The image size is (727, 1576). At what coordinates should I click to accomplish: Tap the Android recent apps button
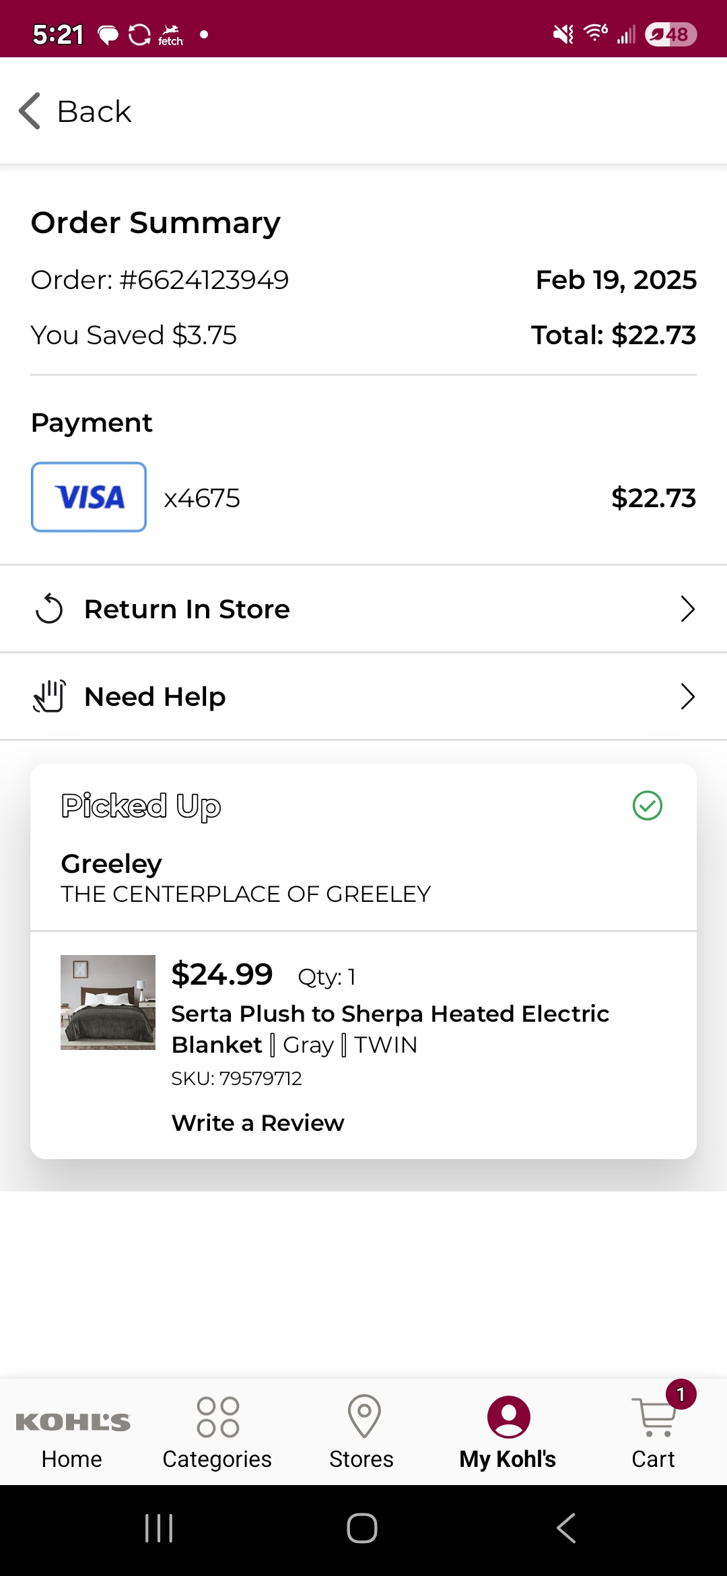click(x=160, y=1528)
